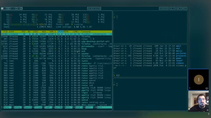Sort by the CPU% column header
This screenshot has width=211, height=118.
click(60, 32)
